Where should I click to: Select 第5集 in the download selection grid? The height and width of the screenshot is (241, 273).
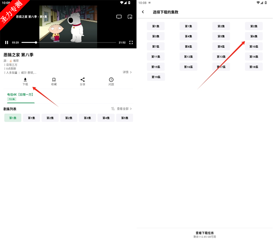(x=221, y=36)
